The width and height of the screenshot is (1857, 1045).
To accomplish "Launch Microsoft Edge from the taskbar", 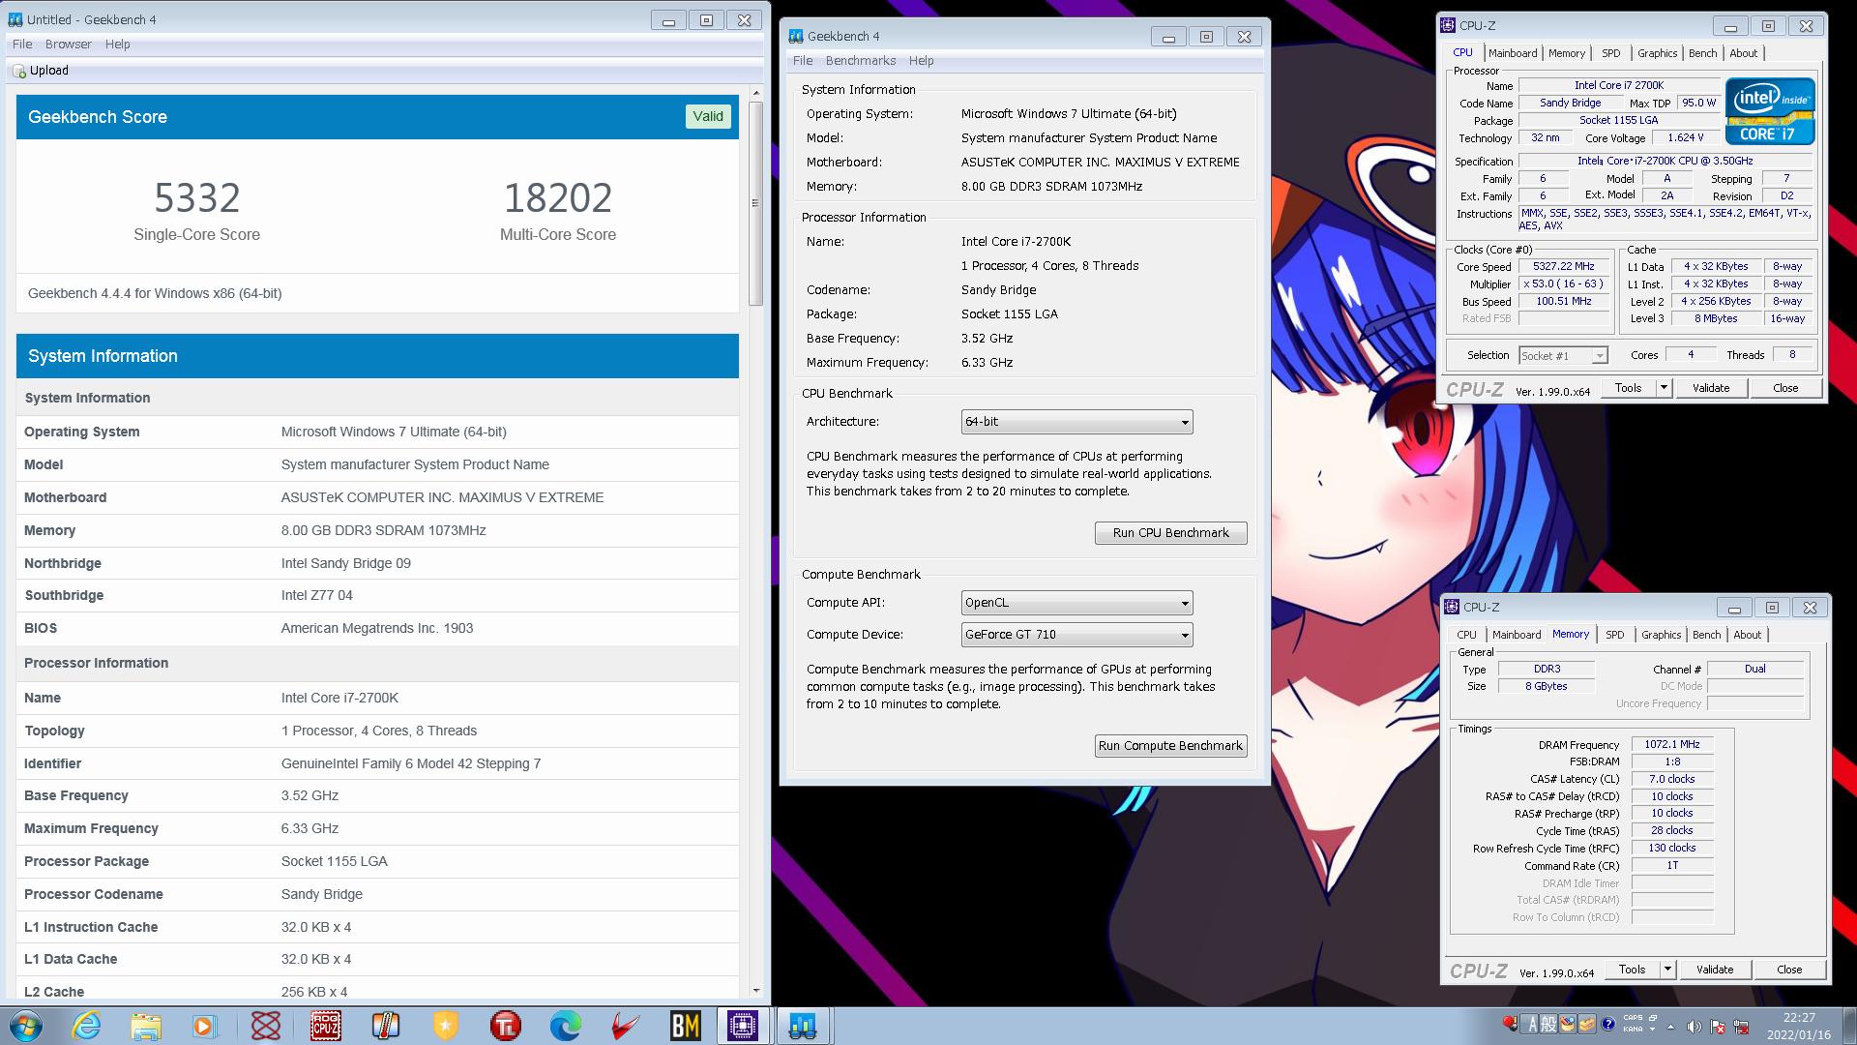I will point(566,1026).
